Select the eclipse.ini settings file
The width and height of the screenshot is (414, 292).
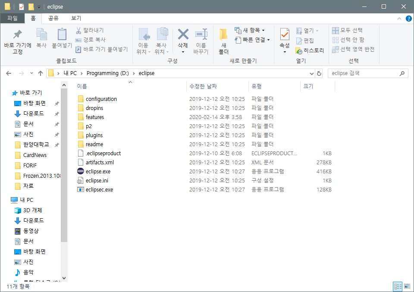[97, 181]
